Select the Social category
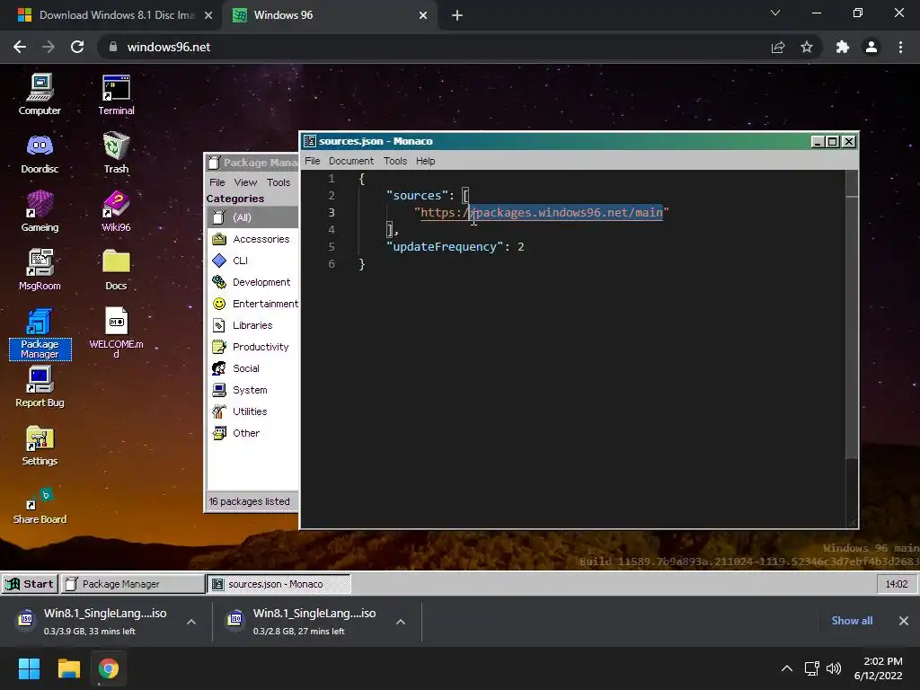 (252, 368)
